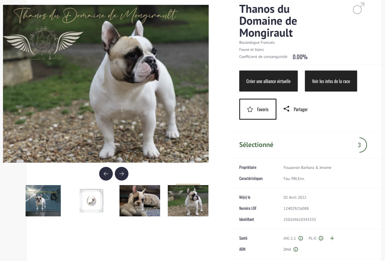Viewport: 385px width, 261px height.
Task: Click the circular rating indicator showing 3
Action: click(359, 145)
